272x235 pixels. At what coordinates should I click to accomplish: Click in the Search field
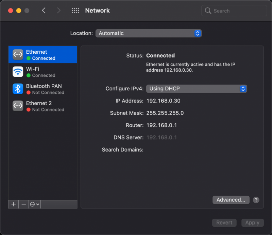(x=238, y=11)
